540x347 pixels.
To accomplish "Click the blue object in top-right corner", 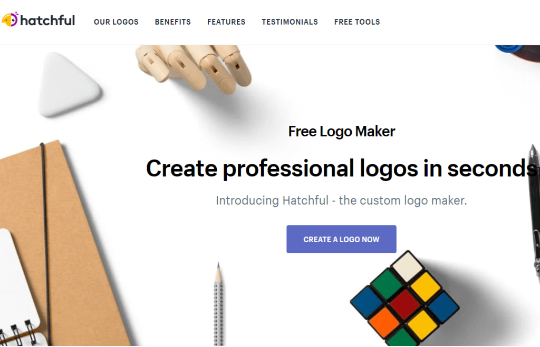I will [x=509, y=48].
